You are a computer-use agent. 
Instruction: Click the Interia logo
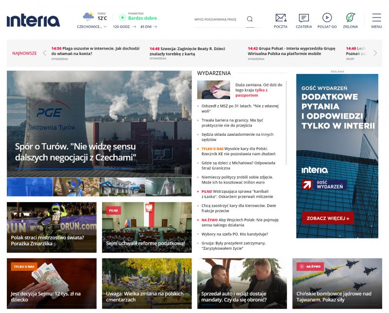tap(33, 20)
